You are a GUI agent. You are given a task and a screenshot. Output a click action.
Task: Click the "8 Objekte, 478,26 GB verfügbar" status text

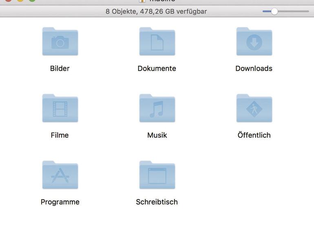coord(156,11)
